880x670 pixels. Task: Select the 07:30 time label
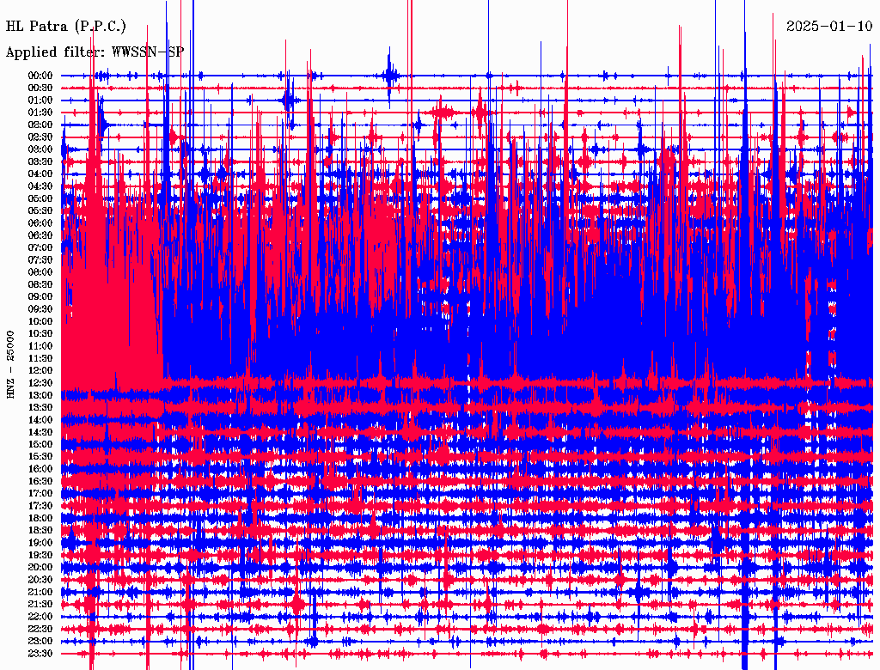(40, 260)
